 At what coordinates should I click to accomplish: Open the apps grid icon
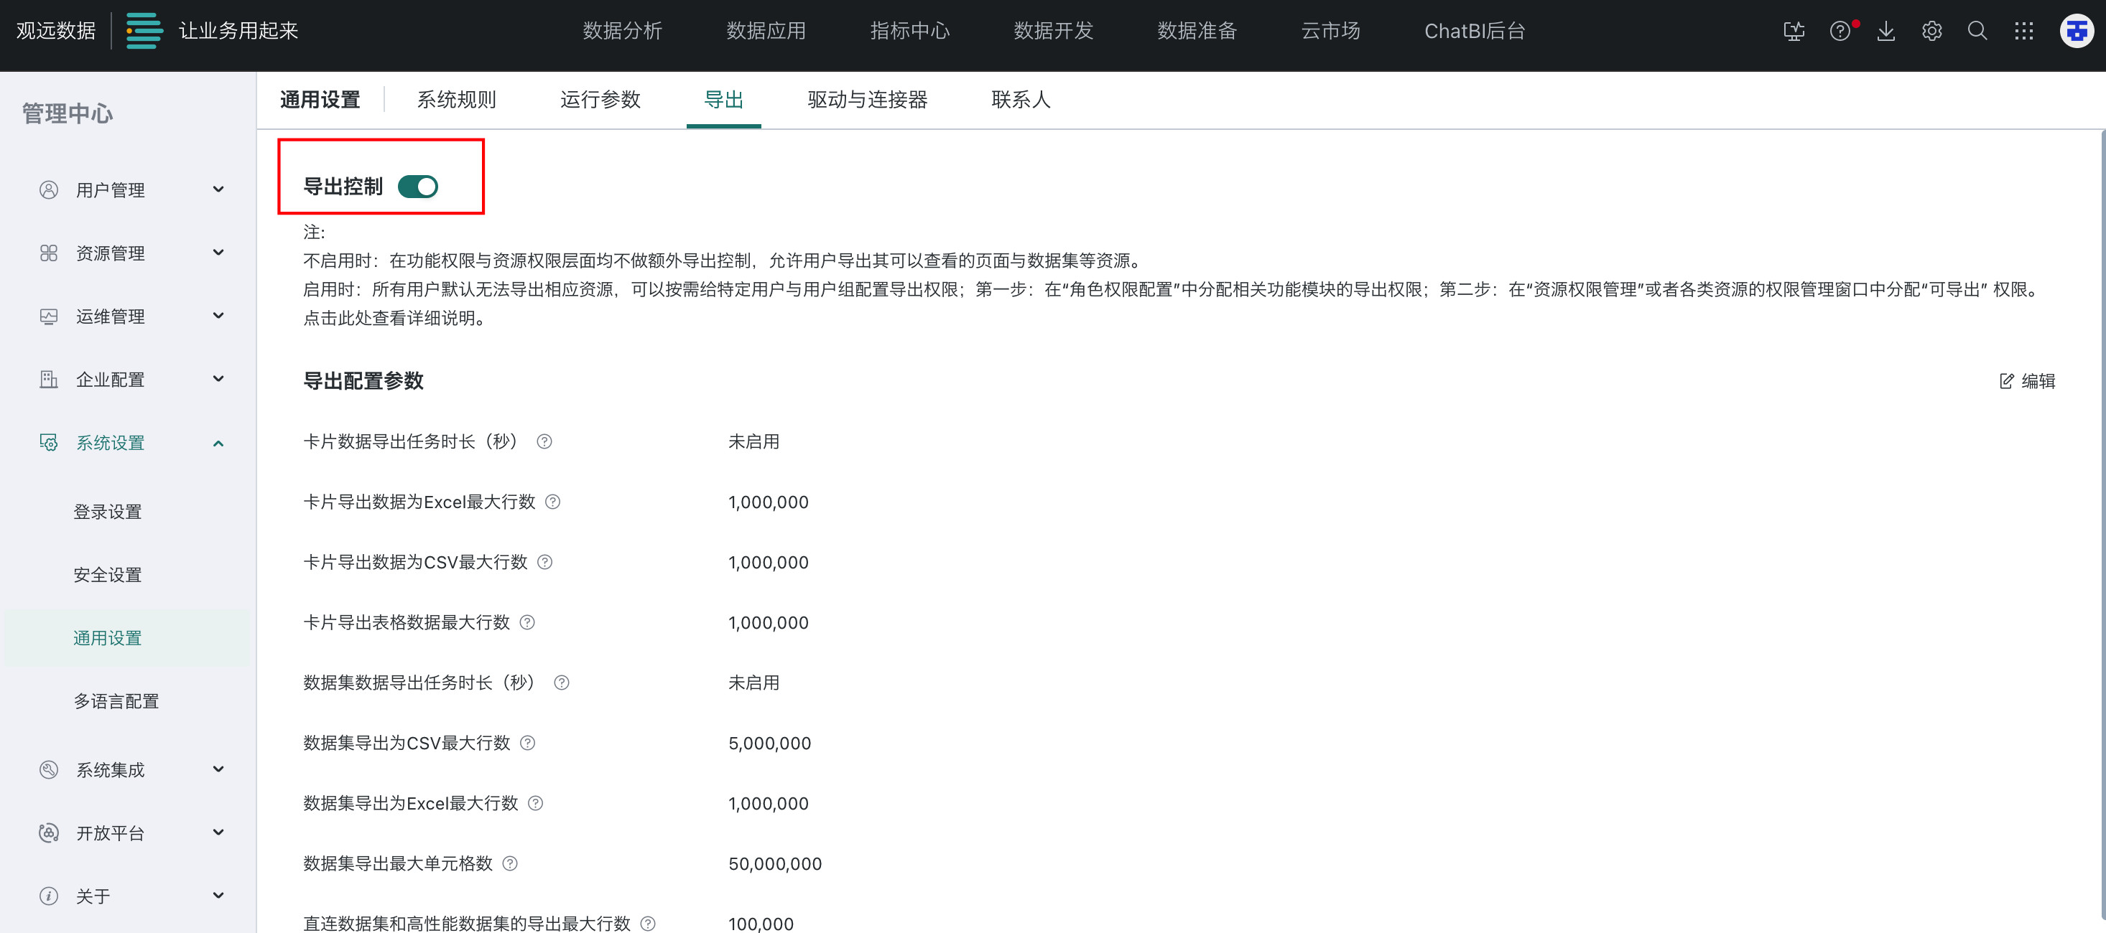coord(2023,31)
